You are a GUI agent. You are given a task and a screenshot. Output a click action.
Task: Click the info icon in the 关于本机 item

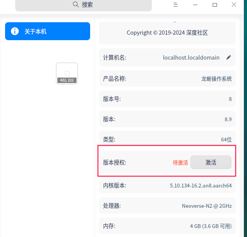pos(15,31)
